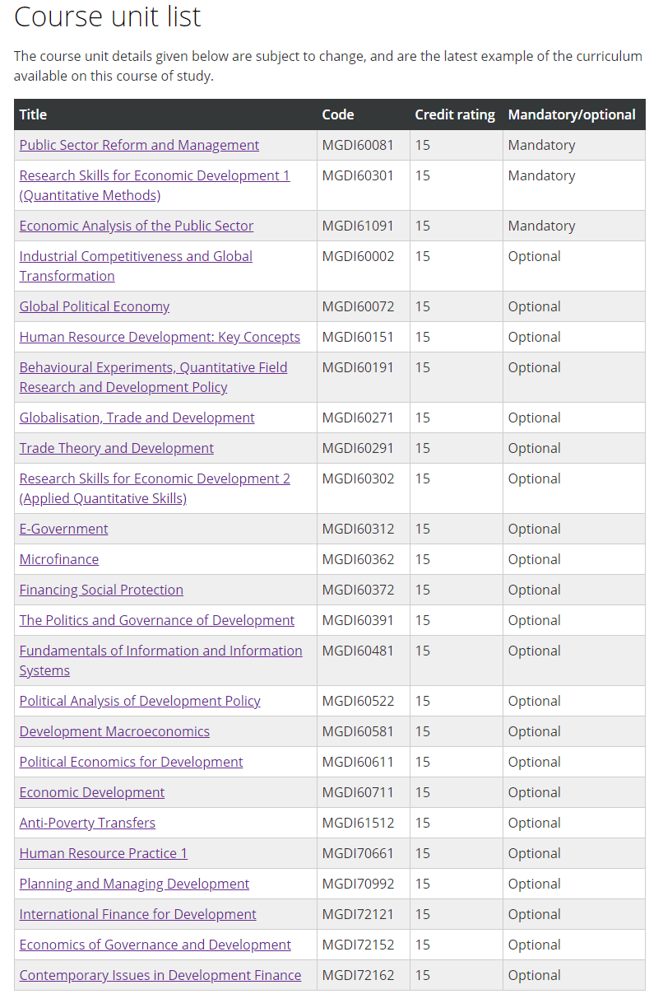The image size is (663, 1008).
Task: Select Global Political Economy course link
Action: pyautogui.click(x=95, y=306)
